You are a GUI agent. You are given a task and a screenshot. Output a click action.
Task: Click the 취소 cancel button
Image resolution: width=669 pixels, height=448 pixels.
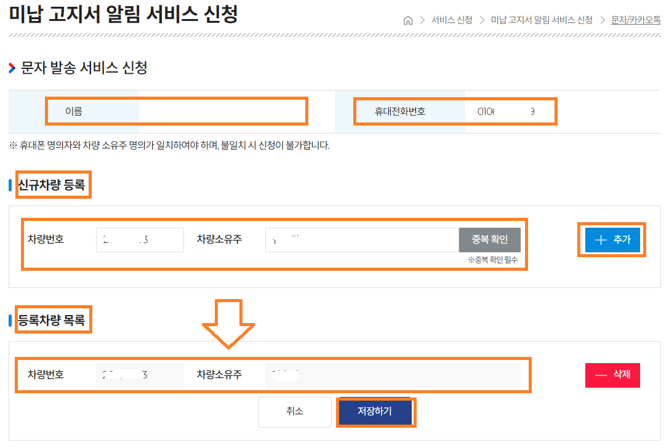[294, 412]
